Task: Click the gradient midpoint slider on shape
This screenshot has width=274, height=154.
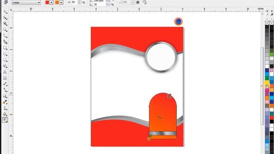Action: [x=159, y=118]
